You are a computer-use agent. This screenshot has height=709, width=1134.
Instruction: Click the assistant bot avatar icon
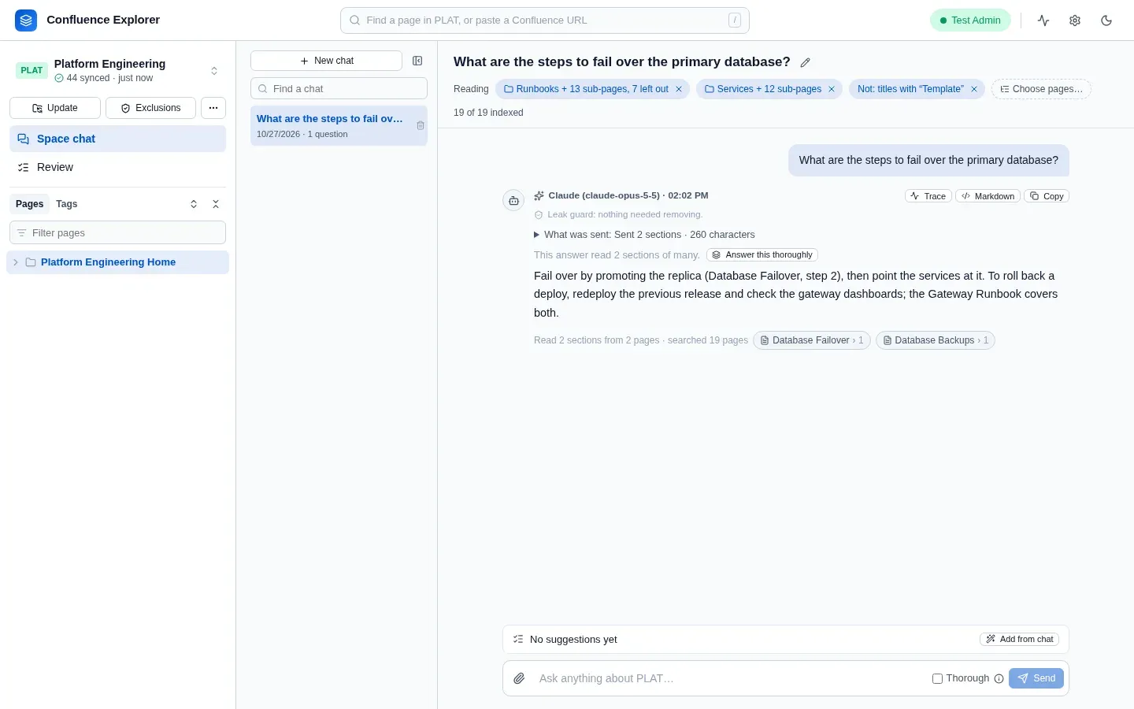click(x=513, y=201)
